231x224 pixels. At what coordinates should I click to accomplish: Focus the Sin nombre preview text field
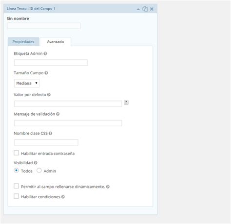44,26
